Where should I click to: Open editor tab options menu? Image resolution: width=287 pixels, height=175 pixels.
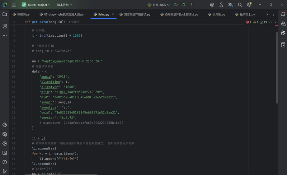[274, 14]
